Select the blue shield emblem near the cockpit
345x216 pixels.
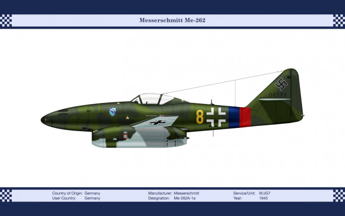113,111
